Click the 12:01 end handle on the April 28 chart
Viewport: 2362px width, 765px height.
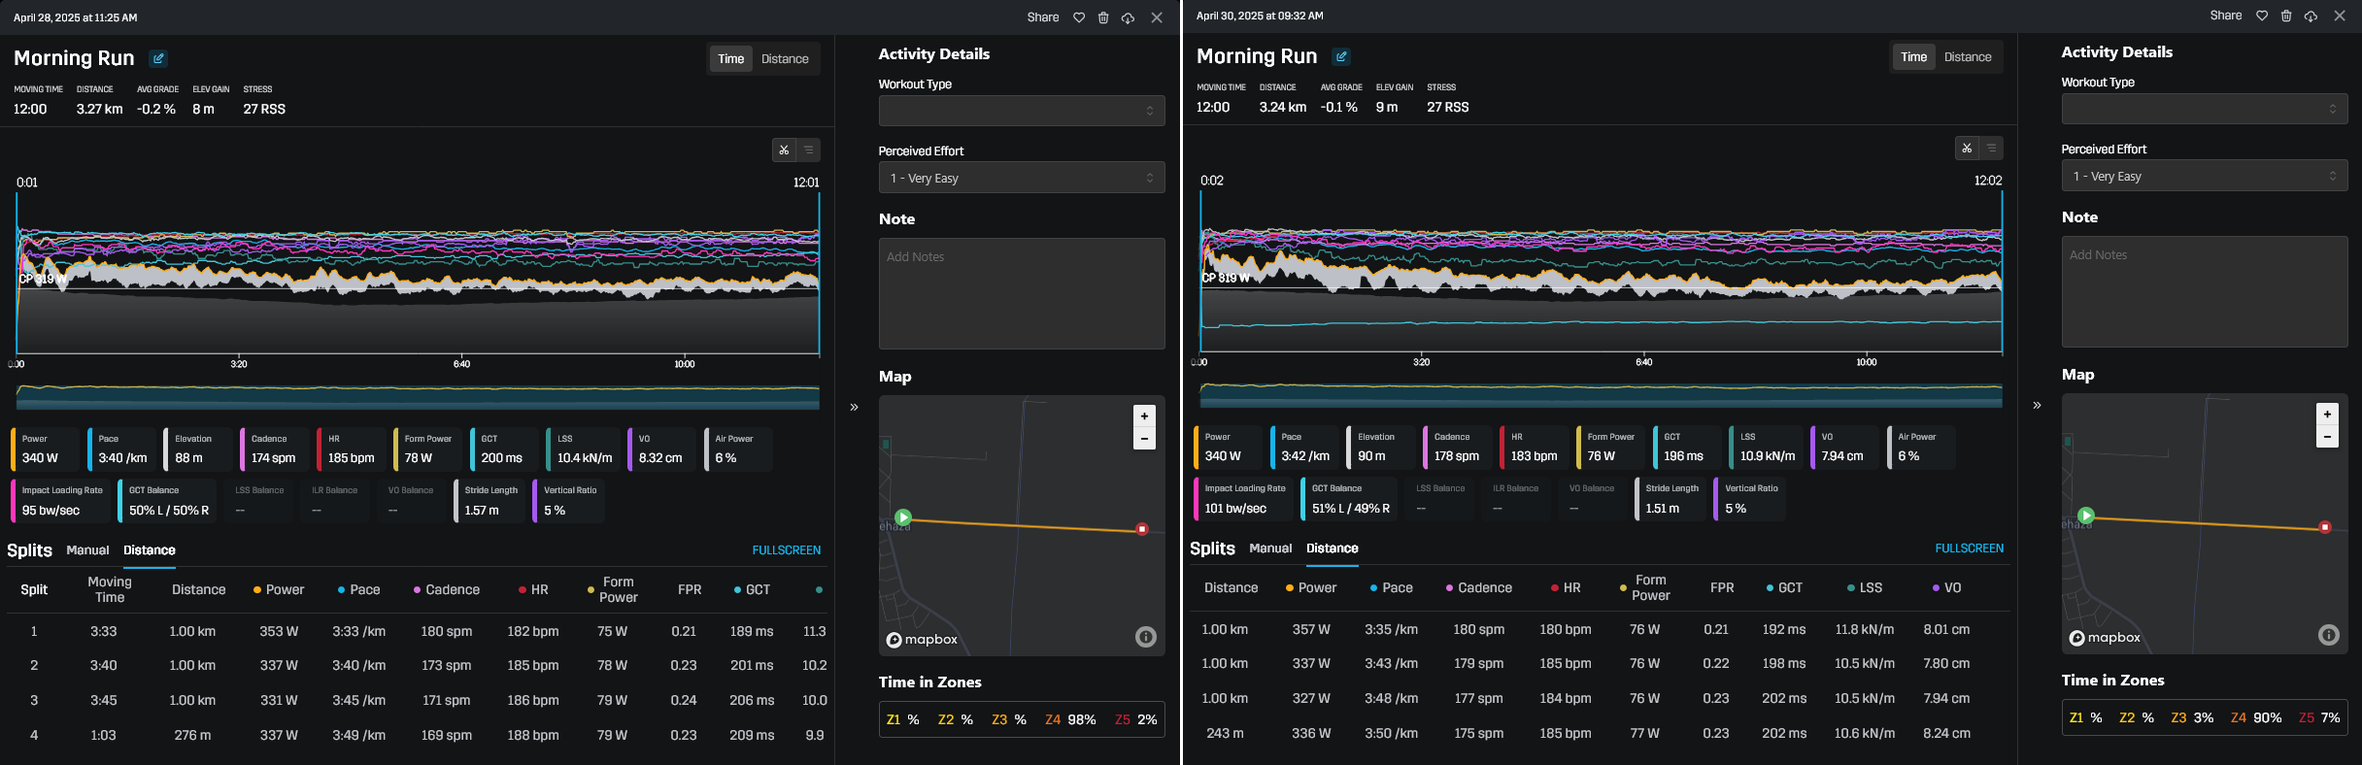pos(819,272)
